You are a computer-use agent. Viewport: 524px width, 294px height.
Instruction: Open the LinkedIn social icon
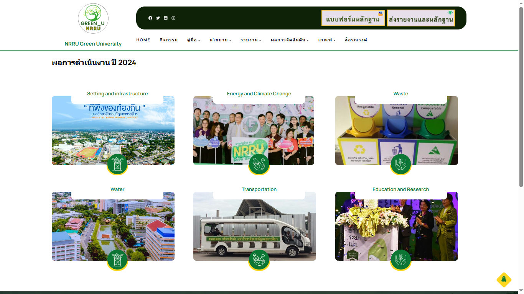[166, 18]
